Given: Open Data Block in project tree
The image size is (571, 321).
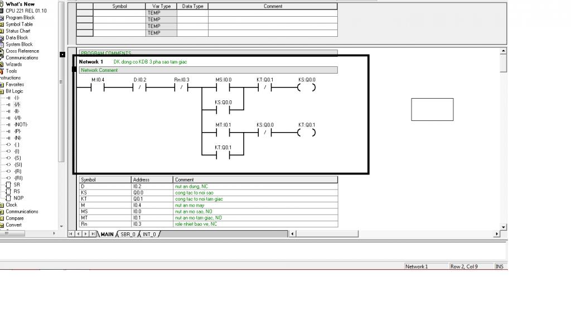Looking at the screenshot, I should coord(17,37).
